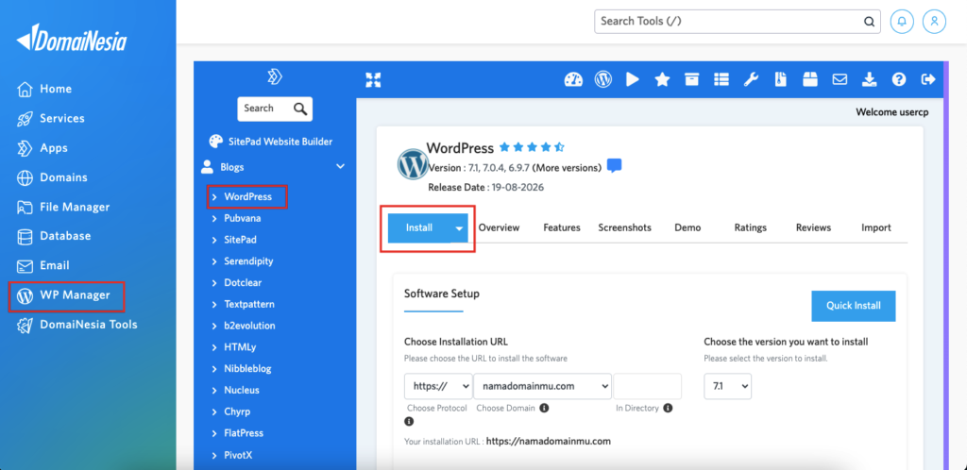Click the package box icon in toolbar
The image size is (967, 470).
click(x=809, y=79)
